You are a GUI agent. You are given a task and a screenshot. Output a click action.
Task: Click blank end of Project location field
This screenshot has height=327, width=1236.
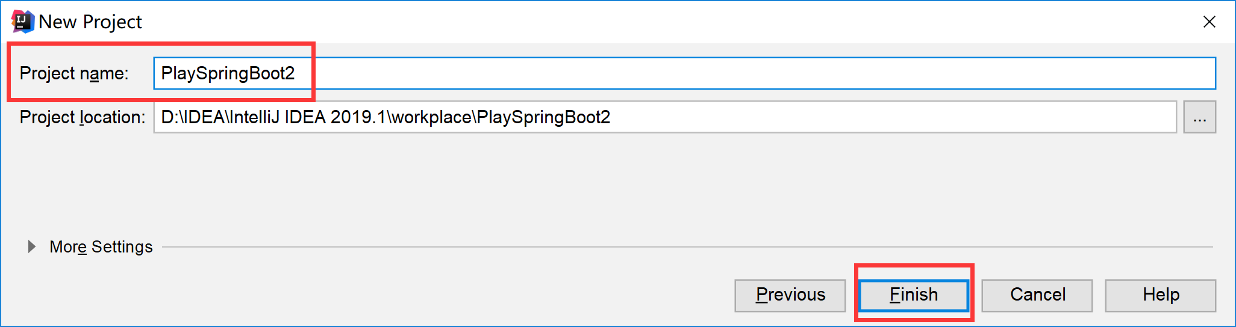click(x=904, y=117)
